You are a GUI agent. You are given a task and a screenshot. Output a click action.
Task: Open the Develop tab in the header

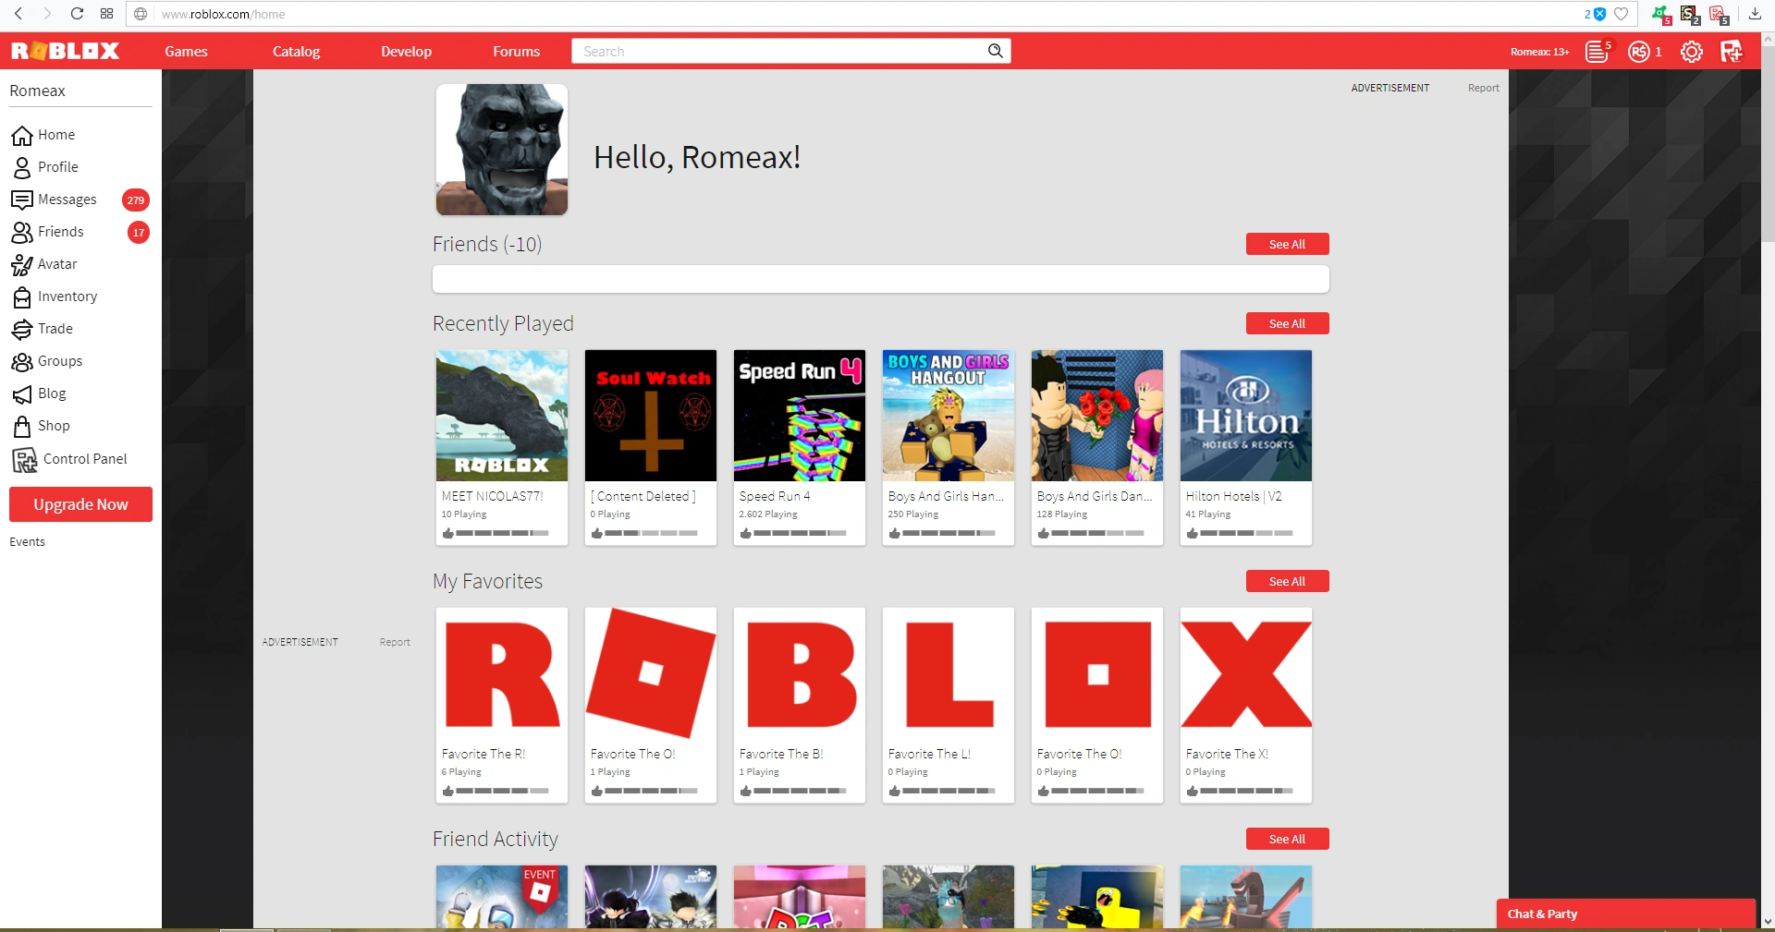tap(406, 52)
